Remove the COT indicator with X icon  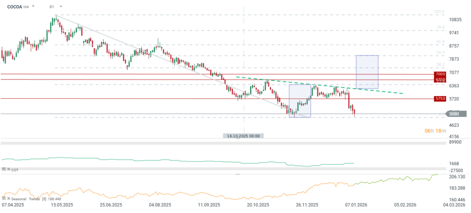(x=8, y=169)
